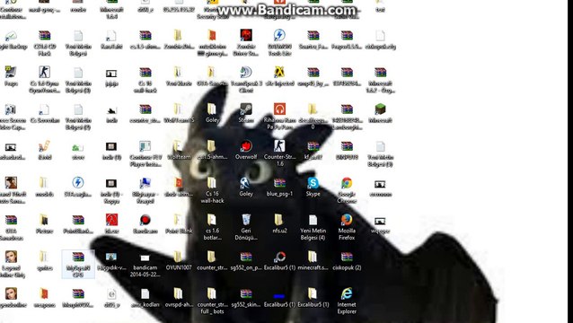The width and height of the screenshot is (573, 323).
Task: Launch the Counter-Strike 1.6 shortcut
Action: click(279, 153)
